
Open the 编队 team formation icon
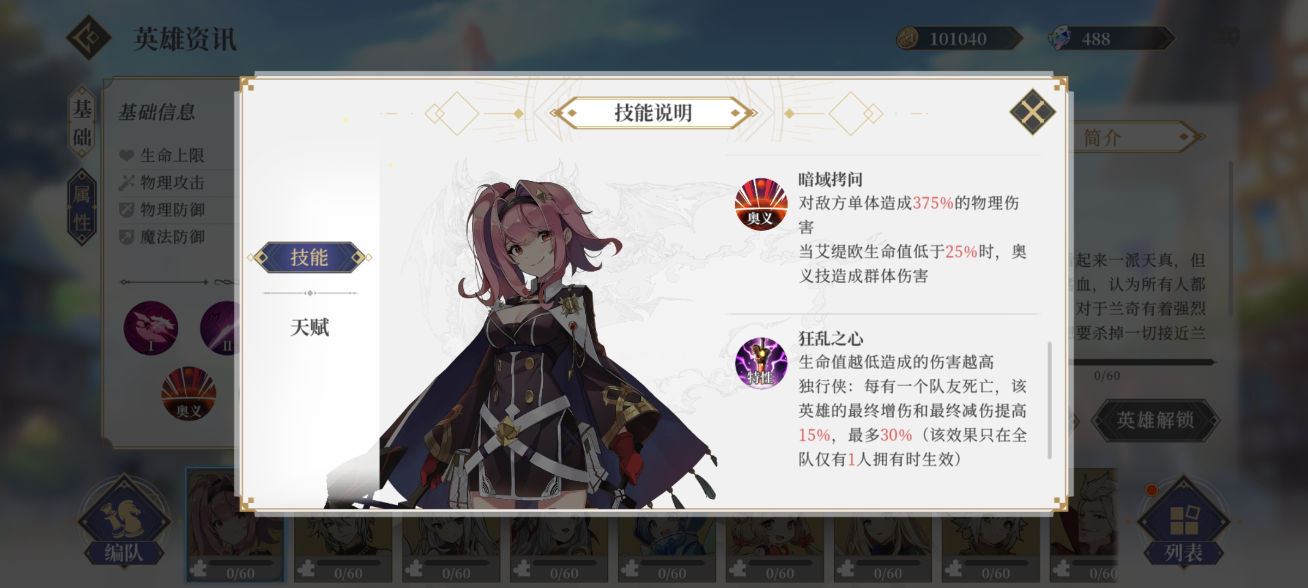tap(124, 521)
